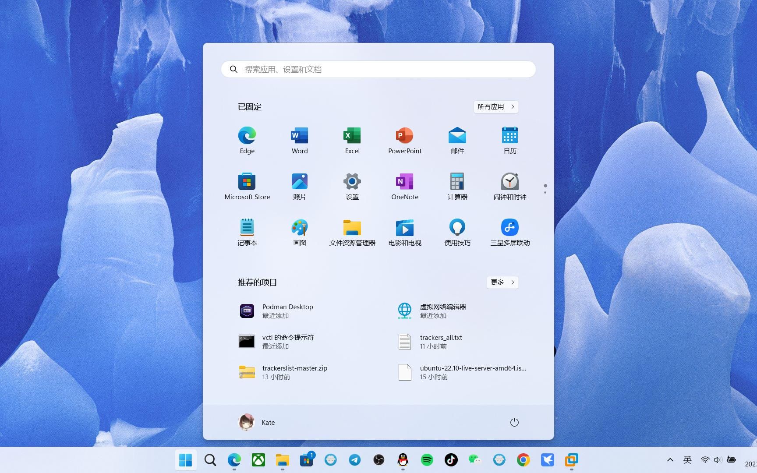Open recommended 虚拟网络编辑器 entry

457,311
